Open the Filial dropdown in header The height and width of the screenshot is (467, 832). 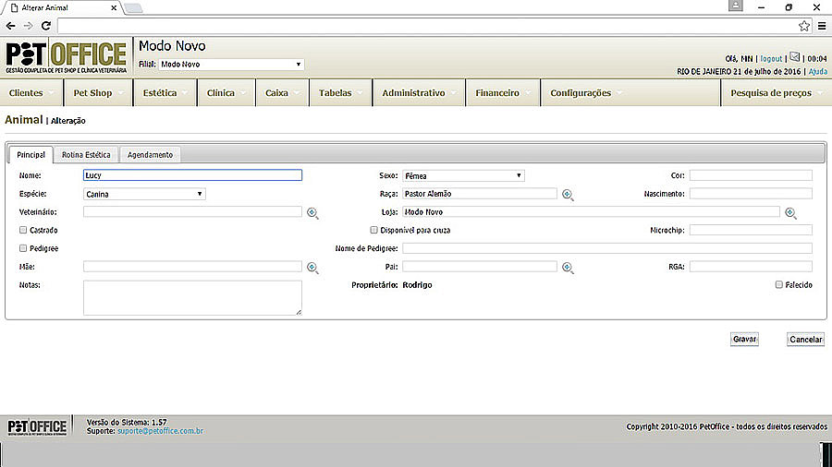[230, 65]
